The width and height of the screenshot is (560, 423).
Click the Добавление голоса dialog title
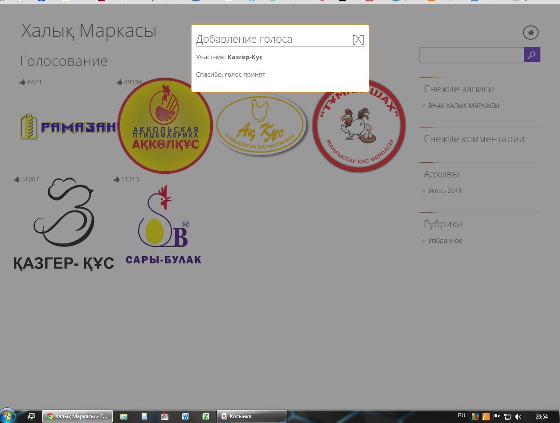click(244, 39)
